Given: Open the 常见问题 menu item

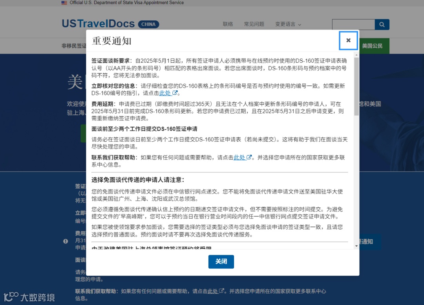Looking at the screenshot, I should [x=254, y=24].
